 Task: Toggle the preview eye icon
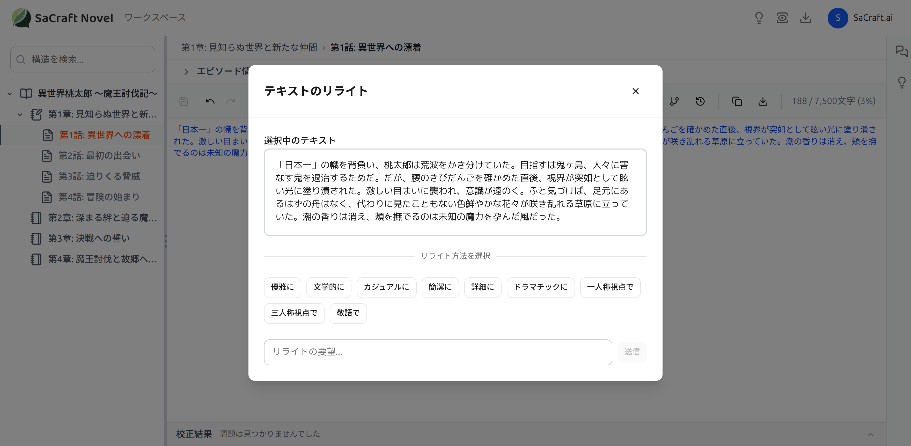[782, 18]
